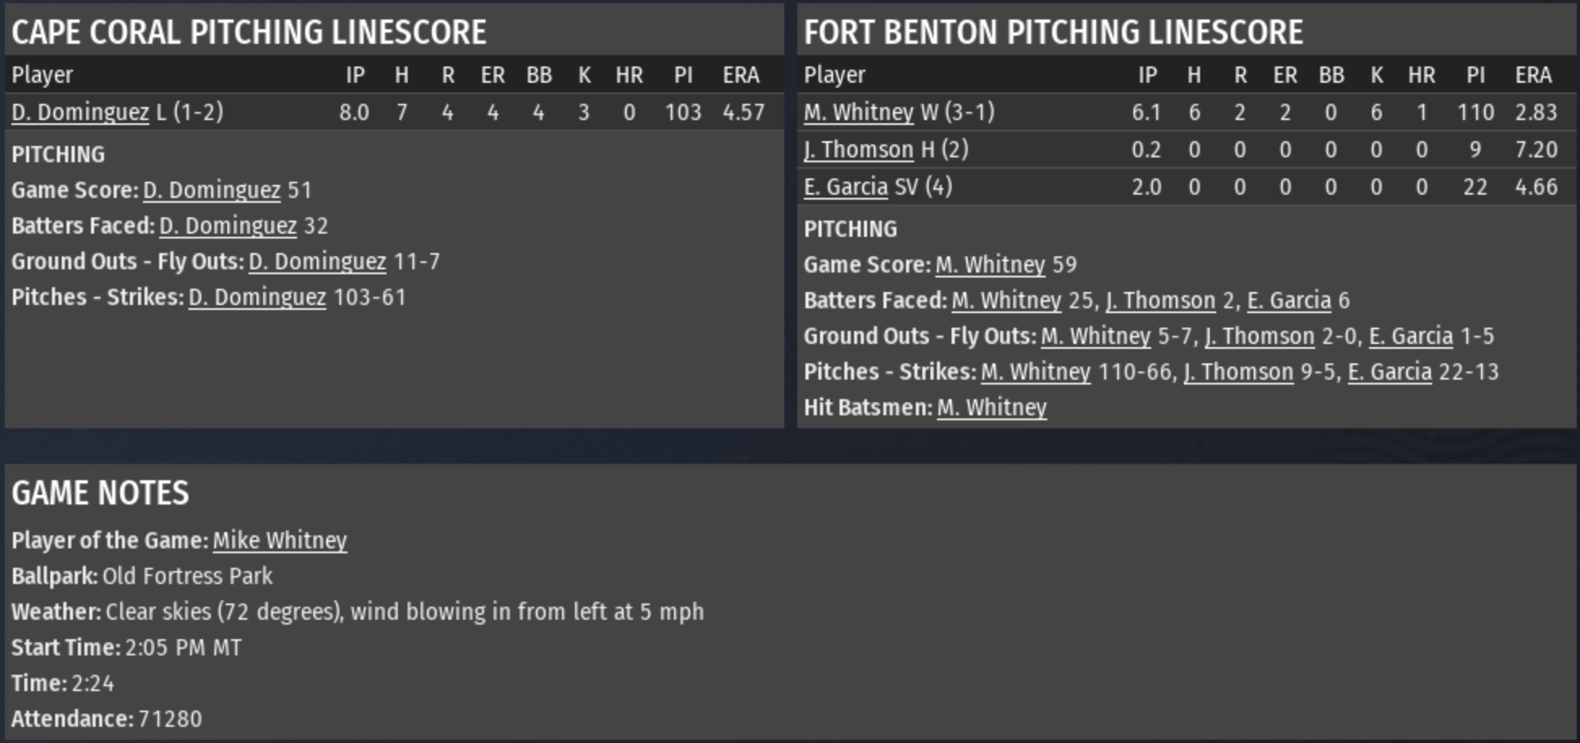Open Mike Whitney Player of the Game link

click(279, 540)
